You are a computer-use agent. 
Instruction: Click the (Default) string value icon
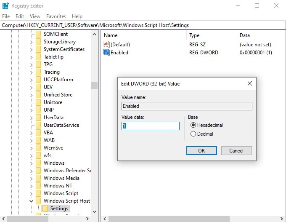point(106,44)
